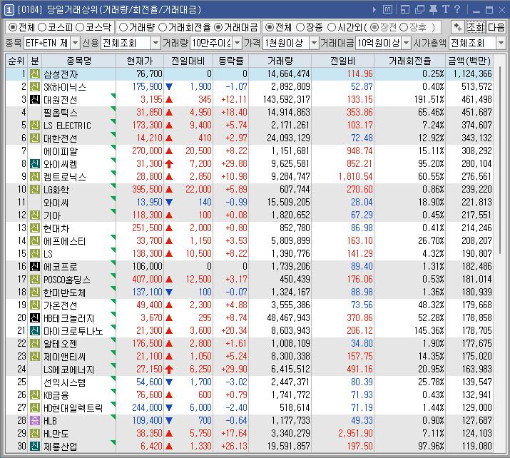Click the boxed 'm' menu icon in title bar
The height and width of the screenshot is (458, 510).
[387, 9]
